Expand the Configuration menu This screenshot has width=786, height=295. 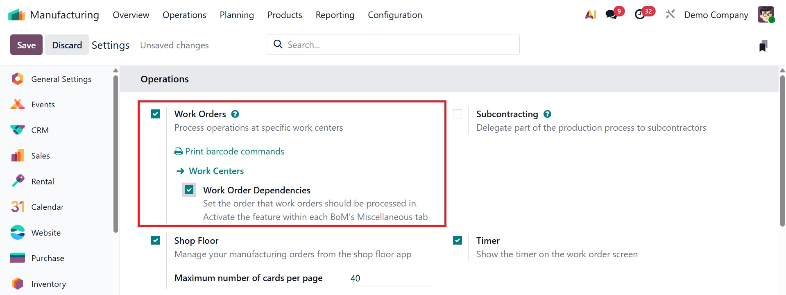[x=395, y=15]
